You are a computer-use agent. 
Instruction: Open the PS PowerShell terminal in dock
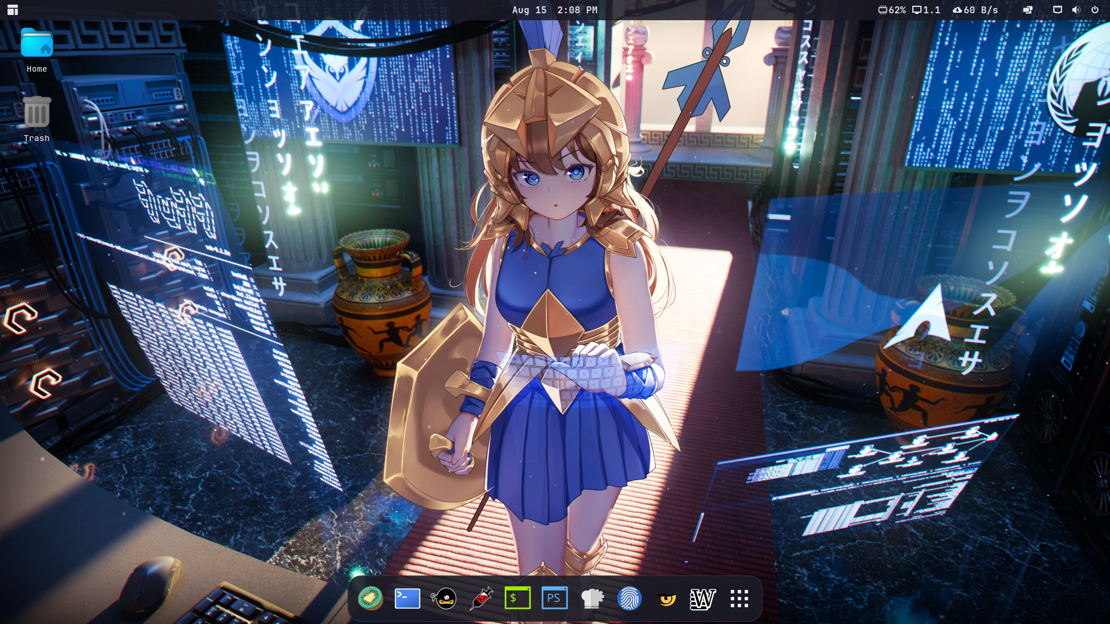pyautogui.click(x=554, y=599)
